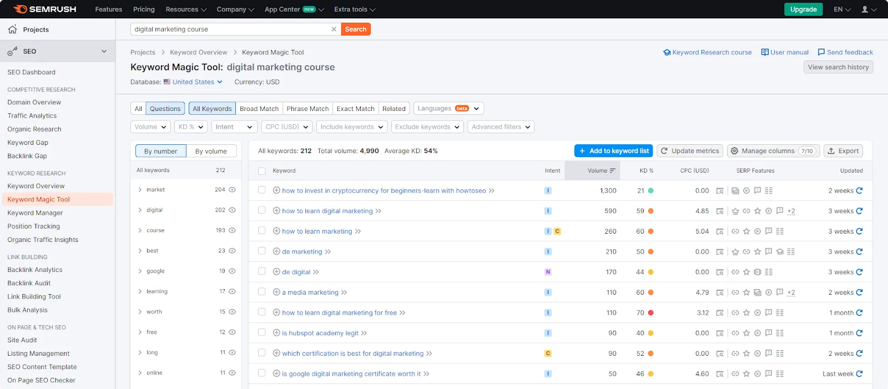Refresh metrics for 'is hubspot academy legit' row
The image size is (888, 389).
(x=859, y=333)
